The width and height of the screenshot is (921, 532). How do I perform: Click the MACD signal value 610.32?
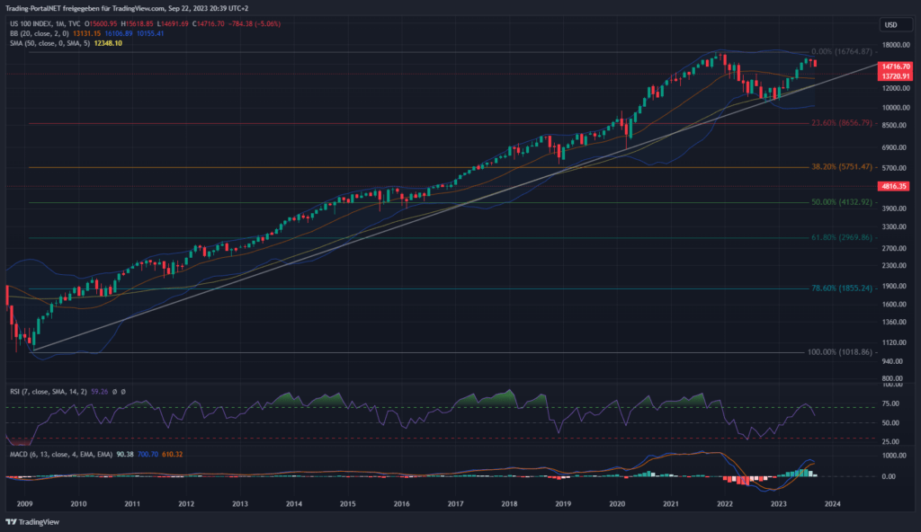tap(172, 455)
